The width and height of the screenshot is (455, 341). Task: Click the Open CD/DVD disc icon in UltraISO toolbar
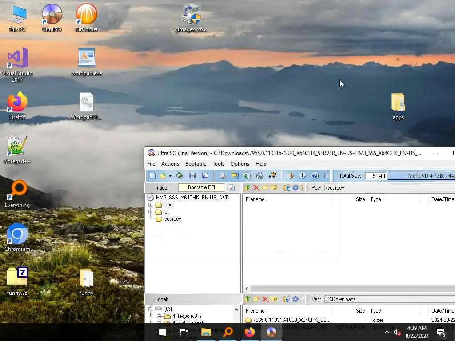click(x=180, y=176)
